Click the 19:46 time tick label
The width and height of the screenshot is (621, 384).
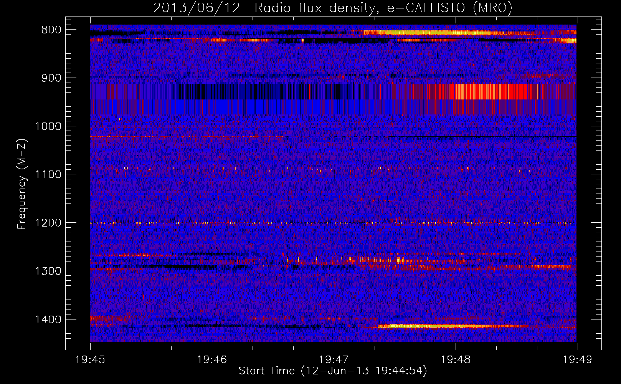point(212,360)
